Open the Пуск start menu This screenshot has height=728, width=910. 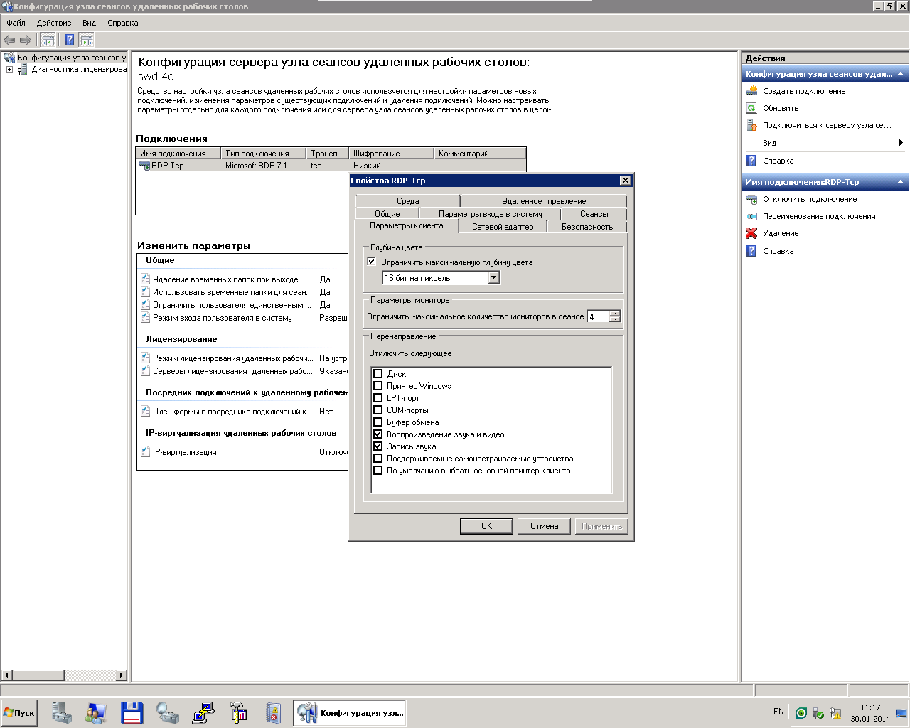(19, 713)
